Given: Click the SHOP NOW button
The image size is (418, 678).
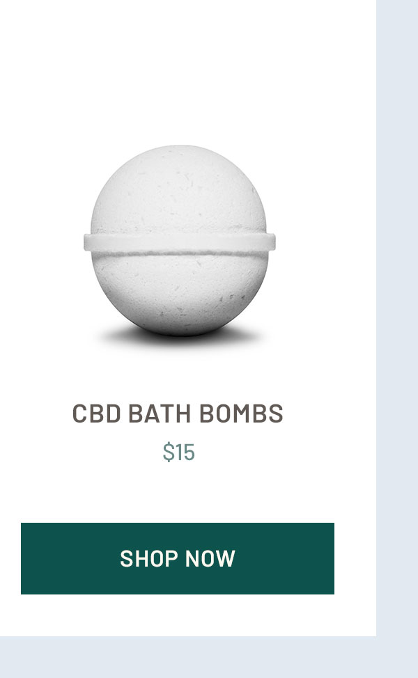Looking at the screenshot, I should 178,558.
